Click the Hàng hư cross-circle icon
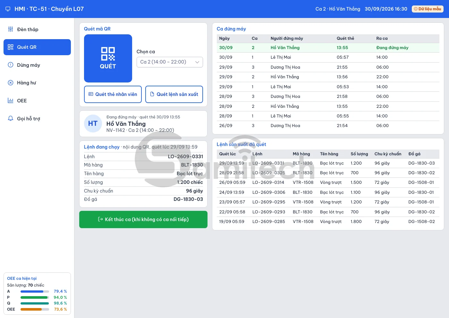The width and height of the screenshot is (449, 318). coord(11,83)
